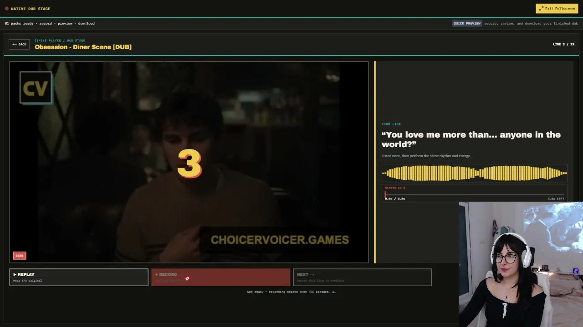
Task: Click the "3.8s LEFT" remaining time
Action: [556, 198]
